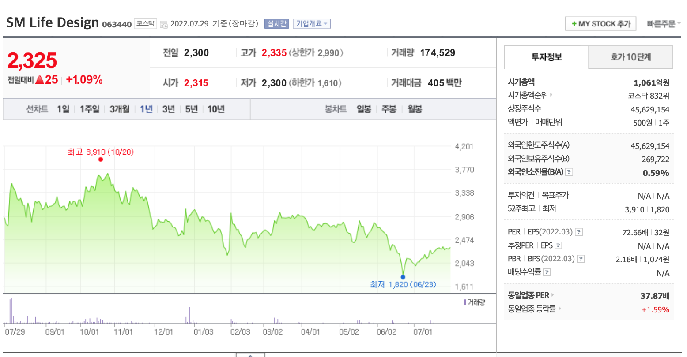Select the 주봉 candlestick chart
The height and width of the screenshot is (357, 687).
pyautogui.click(x=389, y=109)
